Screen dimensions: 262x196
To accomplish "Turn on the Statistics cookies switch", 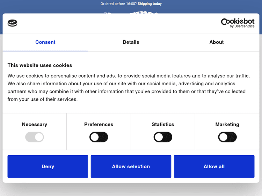I will point(163,137).
